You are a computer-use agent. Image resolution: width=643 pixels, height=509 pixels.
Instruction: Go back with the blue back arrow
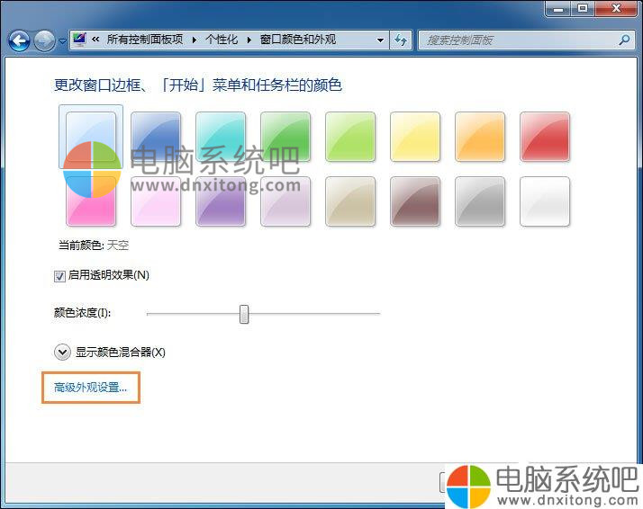pos(19,40)
